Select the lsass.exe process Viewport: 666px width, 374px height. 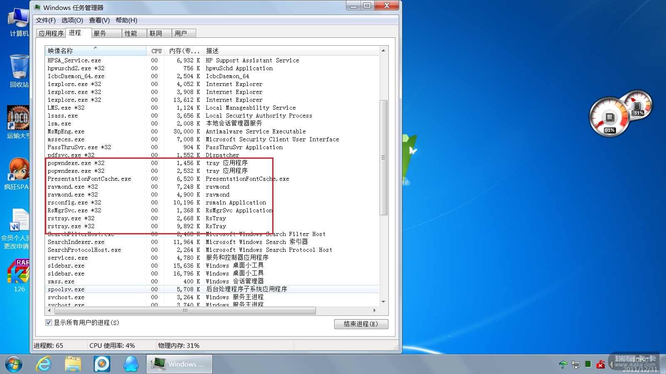pyautogui.click(x=212, y=116)
